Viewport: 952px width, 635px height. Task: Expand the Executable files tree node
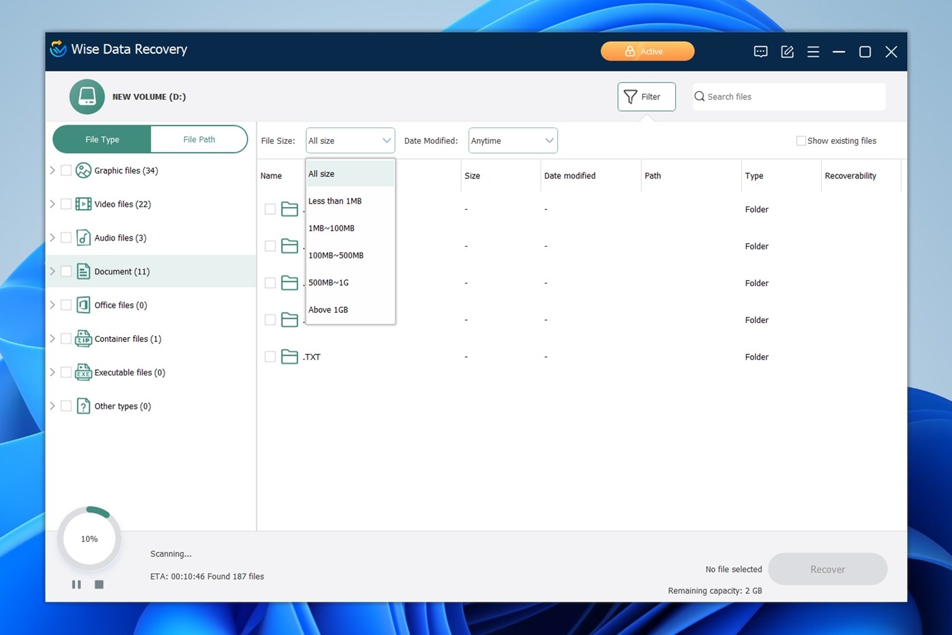pyautogui.click(x=53, y=372)
